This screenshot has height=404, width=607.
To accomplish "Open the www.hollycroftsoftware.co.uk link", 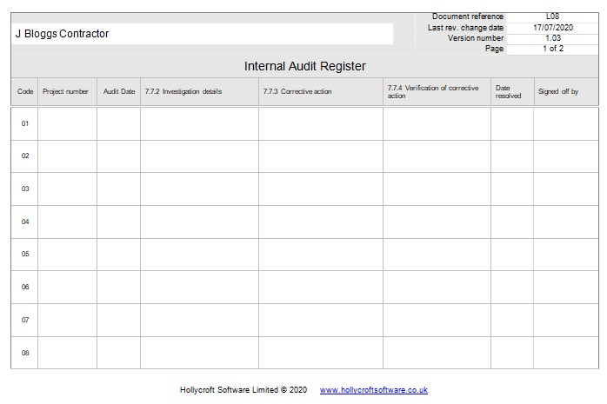I will coord(373,390).
